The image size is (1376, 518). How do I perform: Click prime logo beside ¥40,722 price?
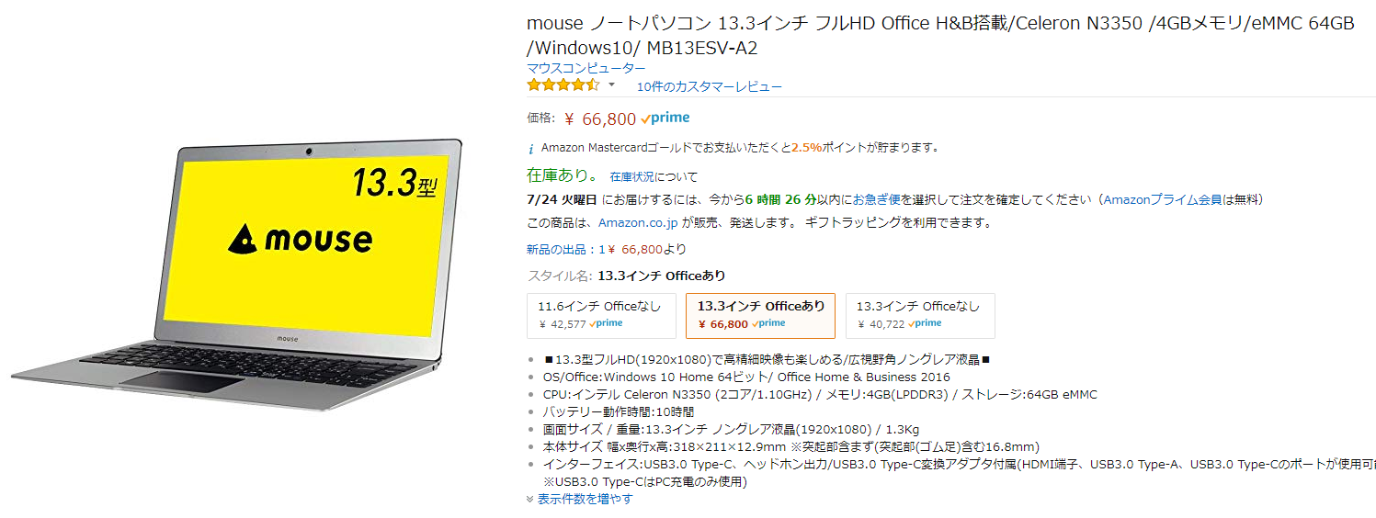926,323
